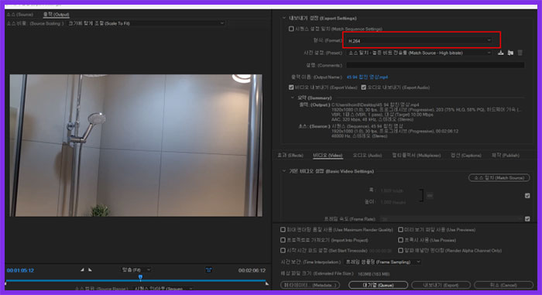
Task: Switch to the Audio tab
Action: click(x=367, y=156)
